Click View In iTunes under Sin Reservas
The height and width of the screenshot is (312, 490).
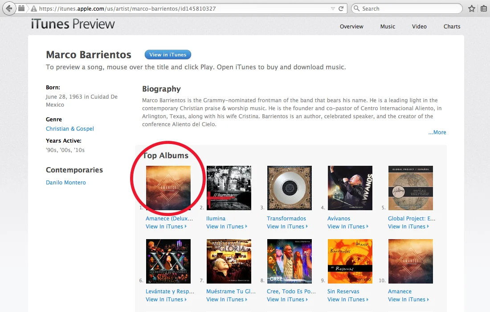pyautogui.click(x=348, y=300)
